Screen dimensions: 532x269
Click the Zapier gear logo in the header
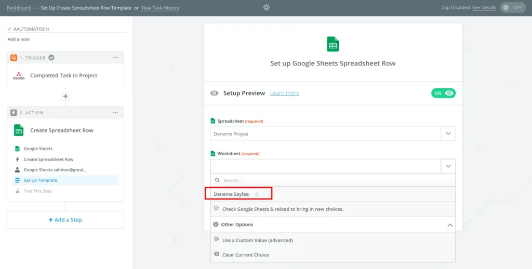click(x=267, y=7)
